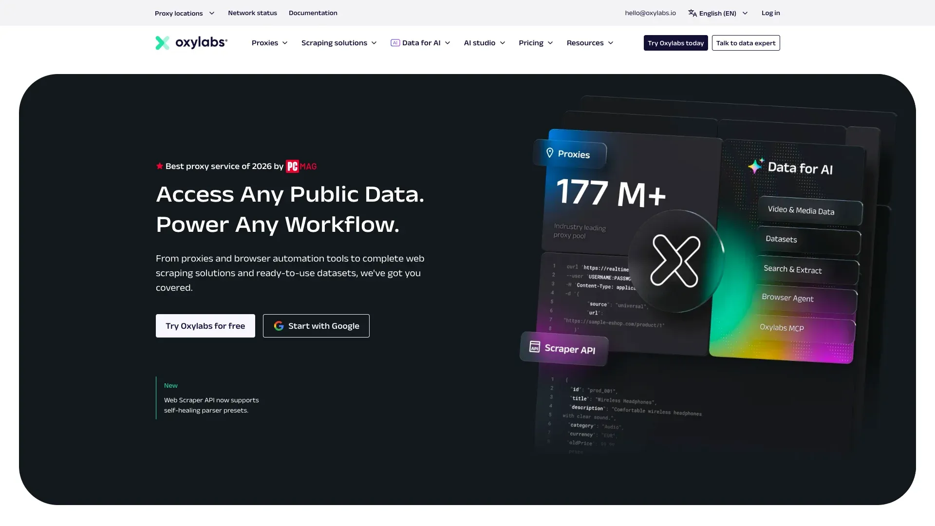Viewport: 935px width, 526px height.
Task: Select the Oxylabs MCP card in the hero
Action: (x=782, y=327)
